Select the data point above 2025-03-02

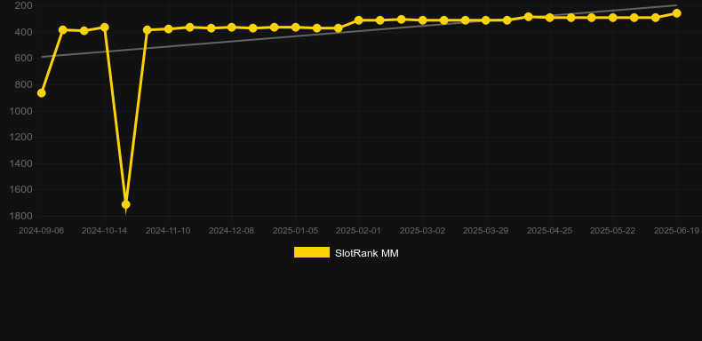422,20
